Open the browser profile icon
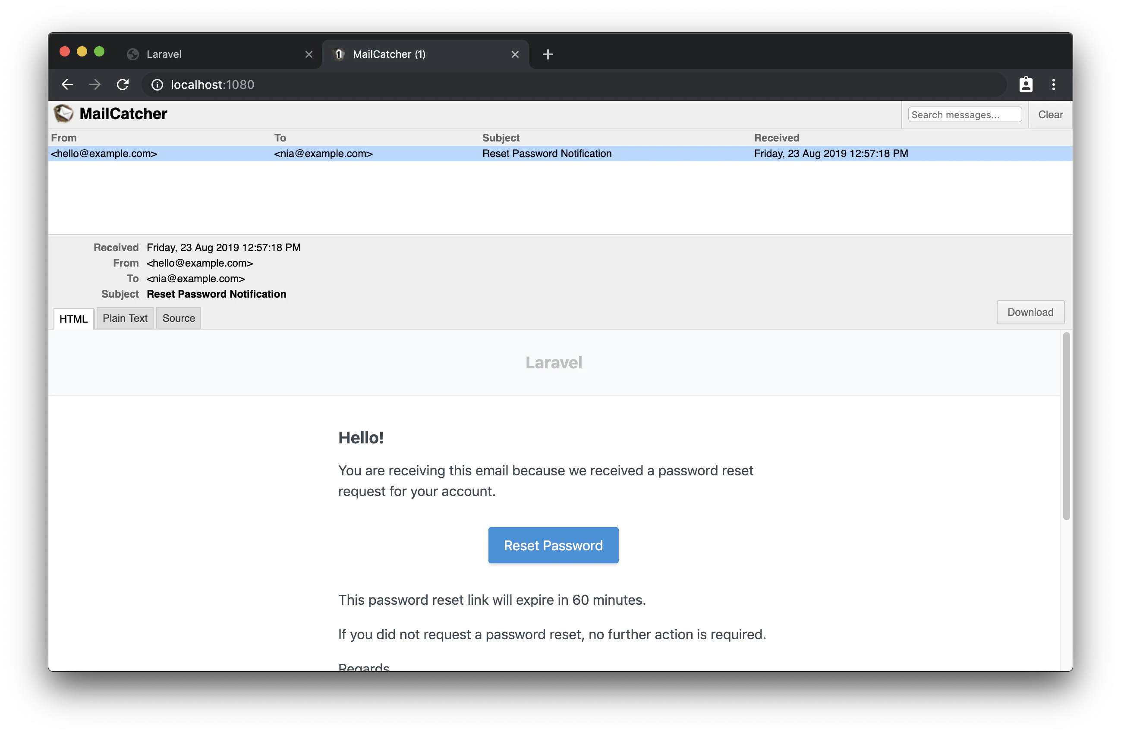Viewport: 1121px width, 735px height. tap(1025, 85)
